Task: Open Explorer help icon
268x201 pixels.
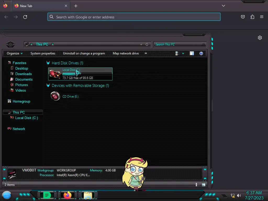Action: pyautogui.click(x=201, y=53)
